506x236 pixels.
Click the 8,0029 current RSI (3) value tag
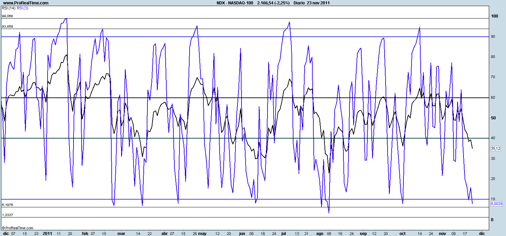(x=496, y=203)
